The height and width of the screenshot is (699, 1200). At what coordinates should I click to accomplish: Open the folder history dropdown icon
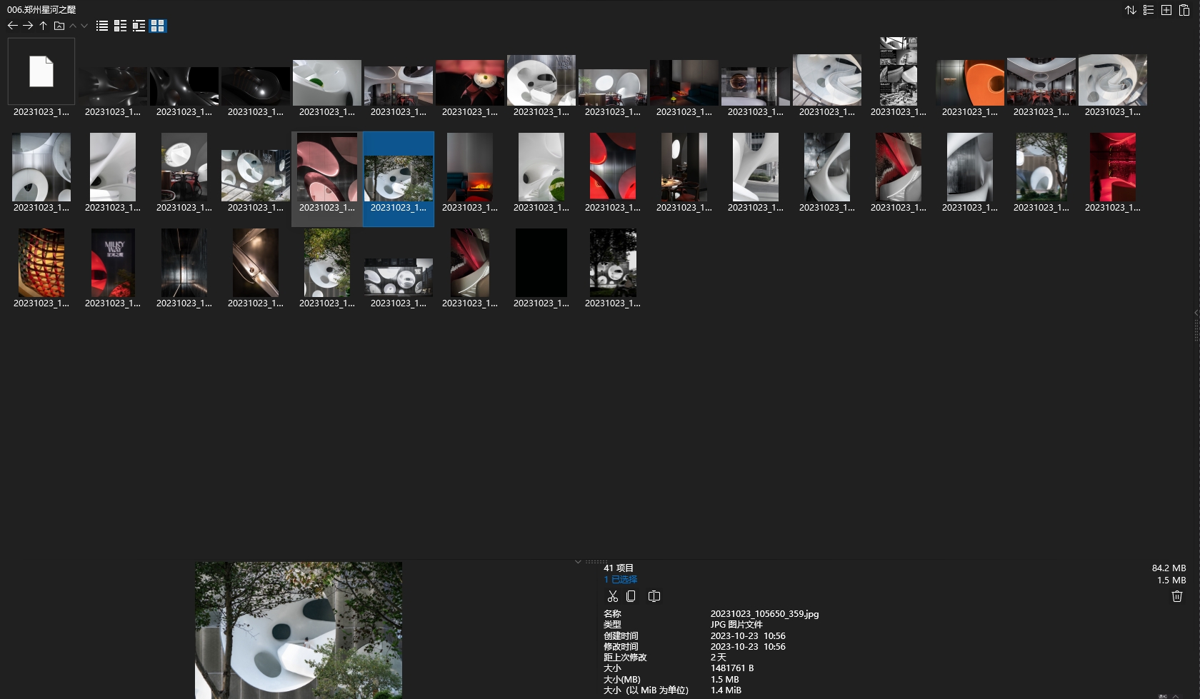[59, 26]
